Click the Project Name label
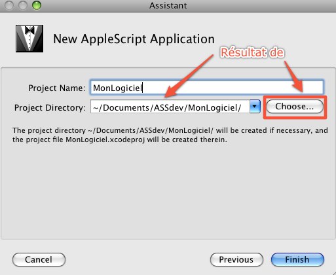 [57, 88]
